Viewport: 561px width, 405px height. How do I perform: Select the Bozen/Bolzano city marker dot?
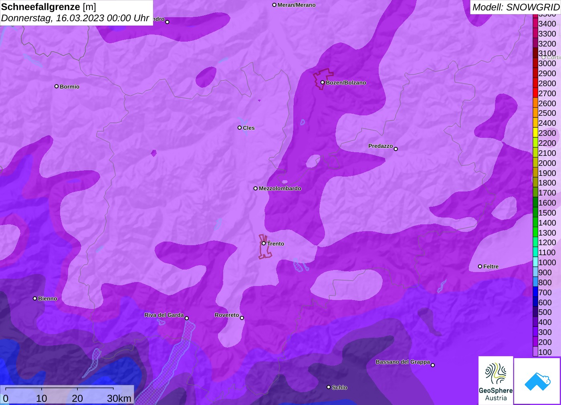323,83
